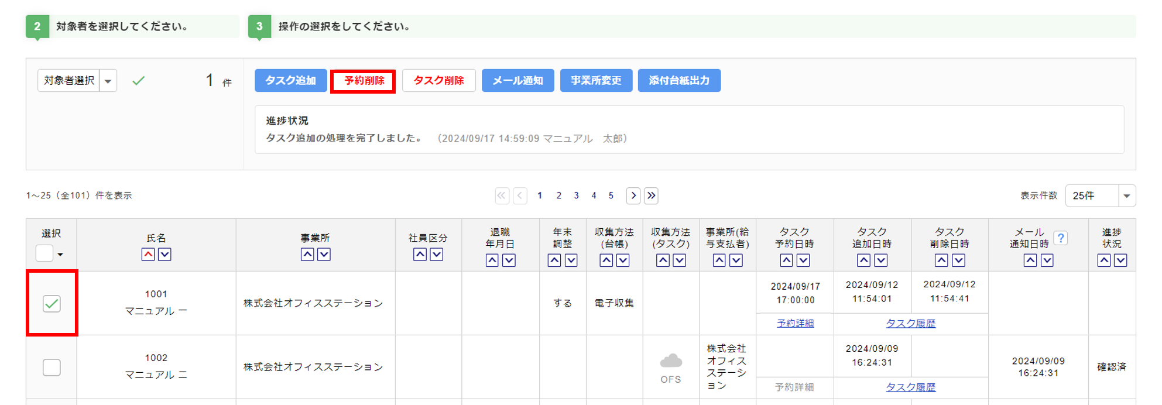Go to page 2
Image resolution: width=1162 pixels, height=405 pixels.
[x=559, y=195]
